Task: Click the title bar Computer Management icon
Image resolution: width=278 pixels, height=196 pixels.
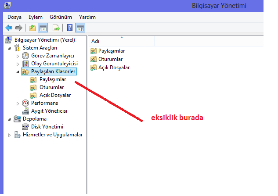Action: click(7, 5)
